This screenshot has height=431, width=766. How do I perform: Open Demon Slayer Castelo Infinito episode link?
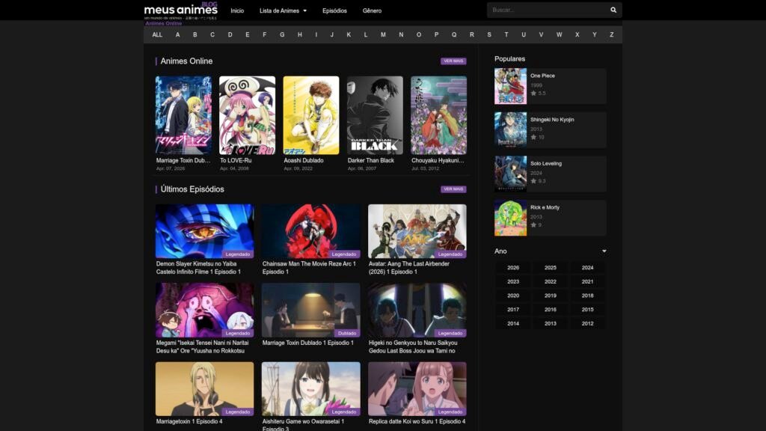tap(199, 267)
